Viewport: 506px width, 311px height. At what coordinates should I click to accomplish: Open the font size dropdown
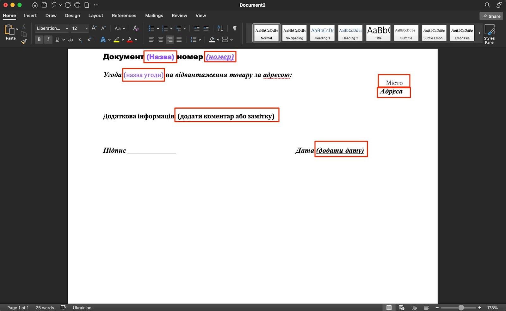pos(86,28)
